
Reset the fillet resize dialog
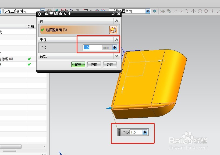(x=113, y=14)
